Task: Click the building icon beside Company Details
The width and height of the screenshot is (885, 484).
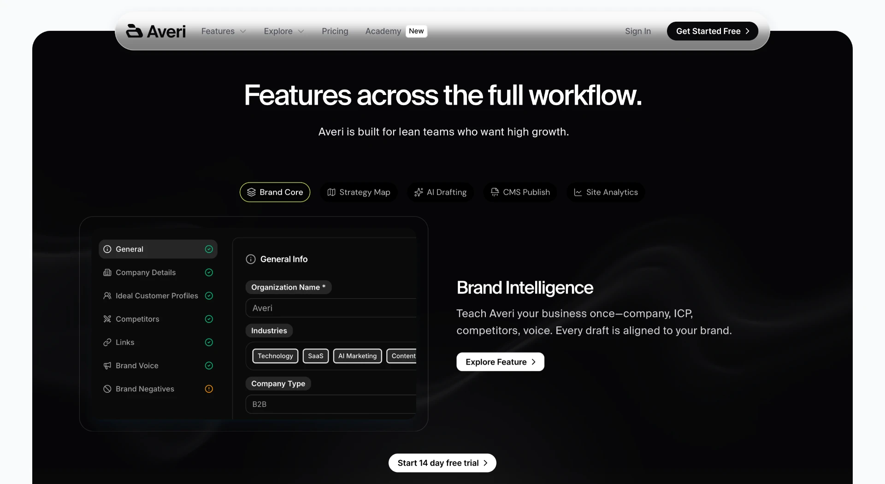Action: (x=107, y=272)
